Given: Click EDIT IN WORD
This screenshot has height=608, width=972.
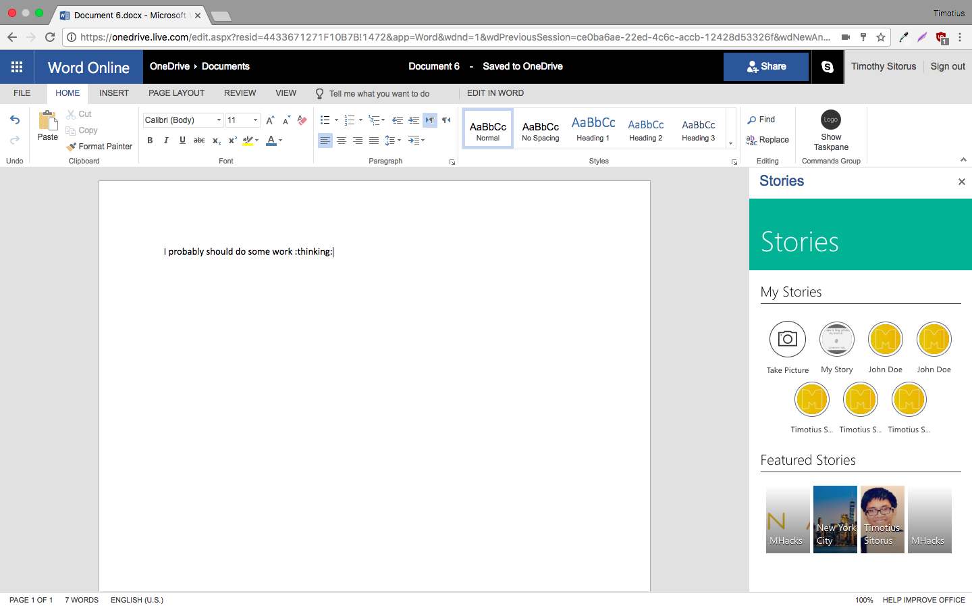Looking at the screenshot, I should pyautogui.click(x=495, y=93).
